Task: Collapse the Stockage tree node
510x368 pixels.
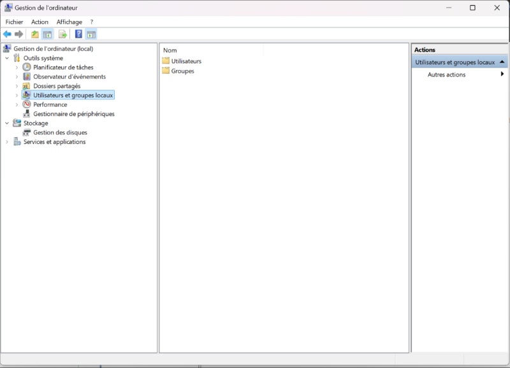Action: click(x=7, y=124)
